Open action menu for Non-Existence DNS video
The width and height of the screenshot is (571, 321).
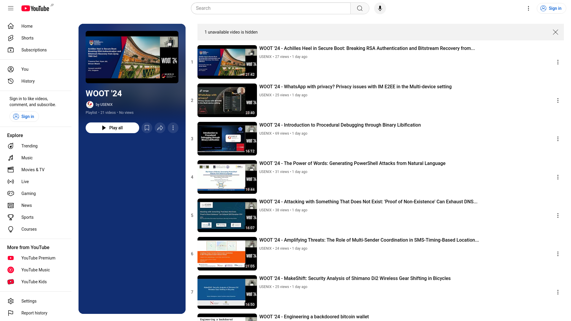click(558, 215)
